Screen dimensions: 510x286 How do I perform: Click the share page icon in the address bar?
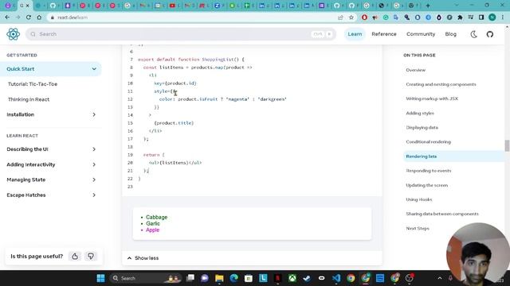pos(340,17)
